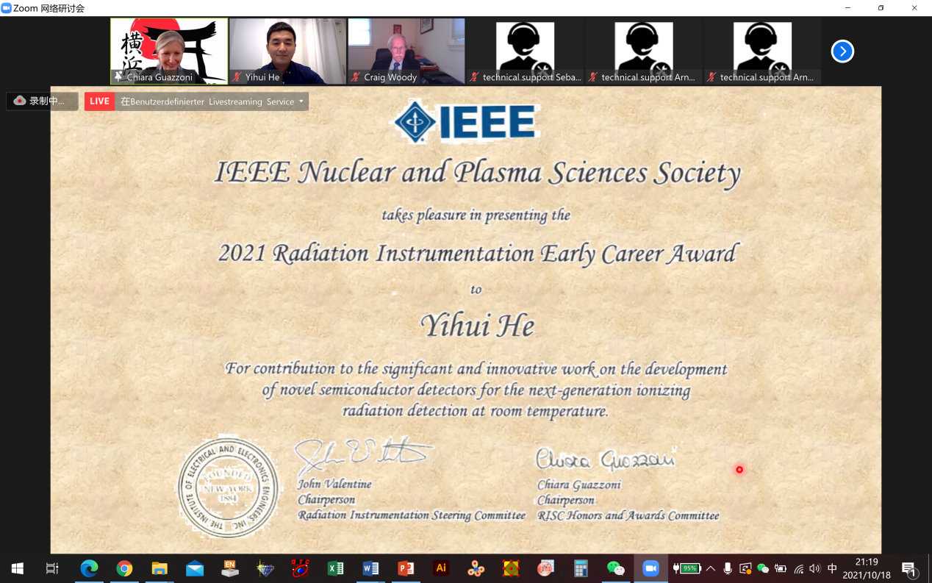Open Excel from the taskbar
932x583 pixels.
point(335,568)
